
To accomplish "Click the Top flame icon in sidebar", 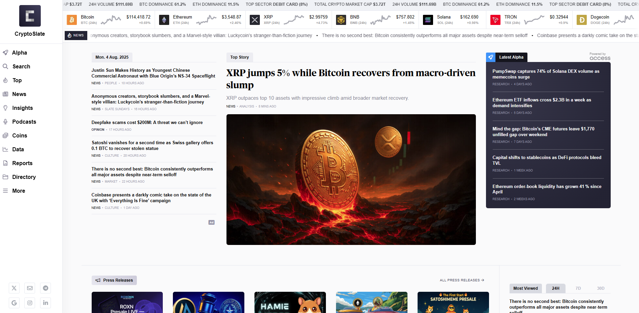I will [x=5, y=80].
